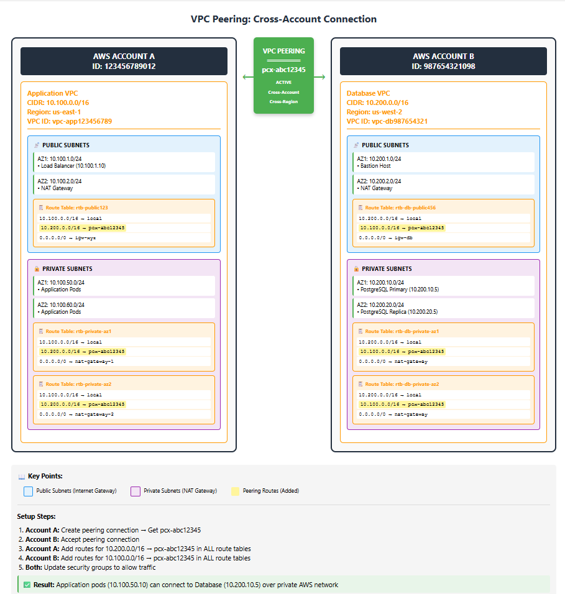Select the AZ1: 10.200.1.0/24 Bastion Host subnet

(x=443, y=162)
